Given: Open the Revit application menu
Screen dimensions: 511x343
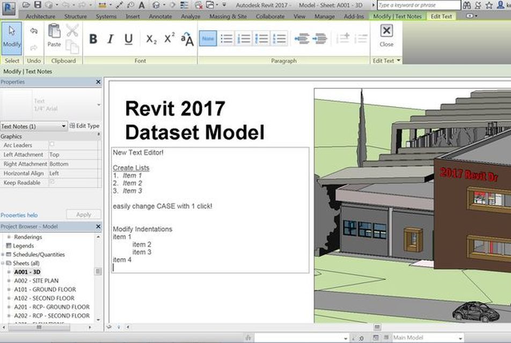Looking at the screenshot, I should tap(9, 8).
